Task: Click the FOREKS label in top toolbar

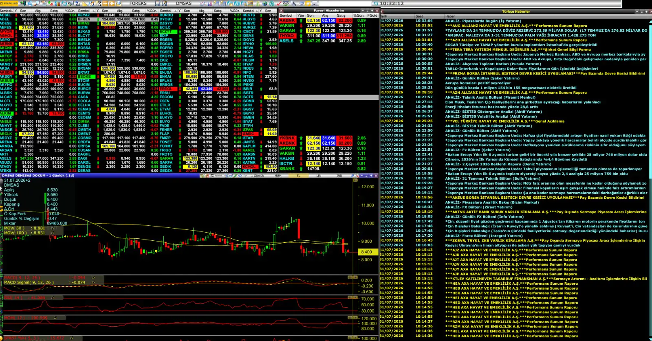Action: (138, 3)
